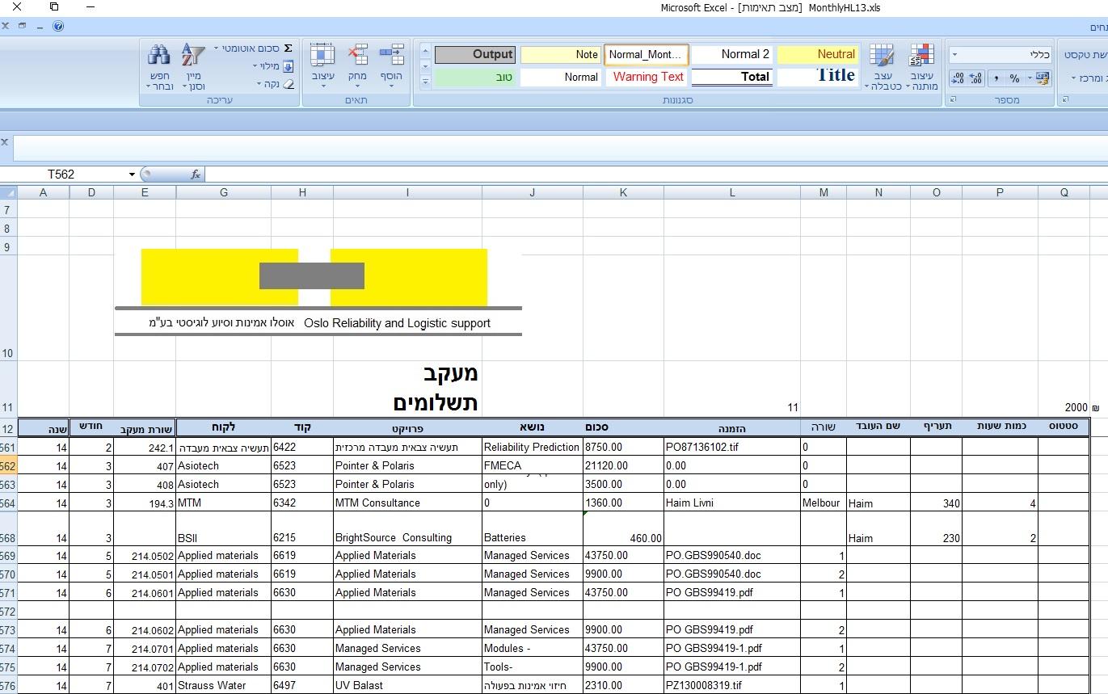Select column G header
The width and height of the screenshot is (1108, 694).
point(224,192)
